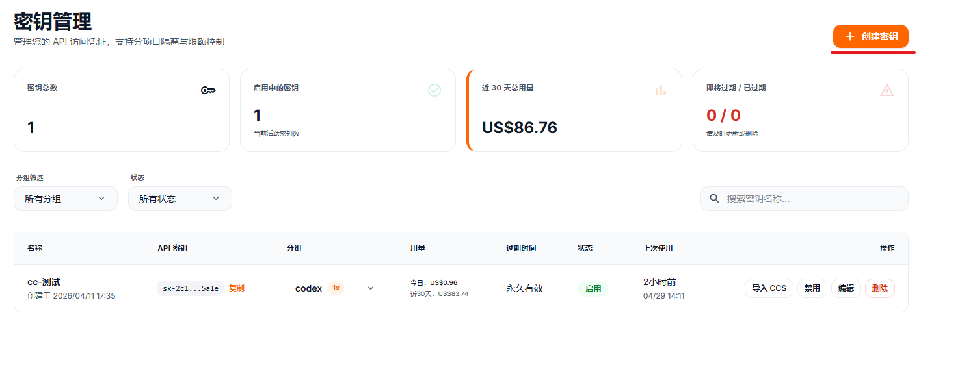
Task: Click the key icon in 密钥总数 card
Action: [x=208, y=90]
